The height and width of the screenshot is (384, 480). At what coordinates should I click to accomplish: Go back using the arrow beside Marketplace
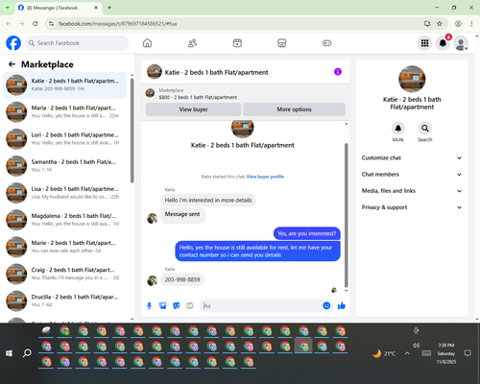point(12,64)
